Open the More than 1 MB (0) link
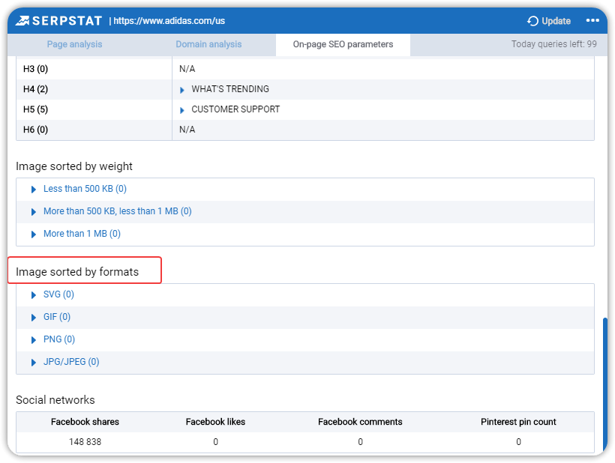This screenshot has height=463, width=615. [82, 234]
